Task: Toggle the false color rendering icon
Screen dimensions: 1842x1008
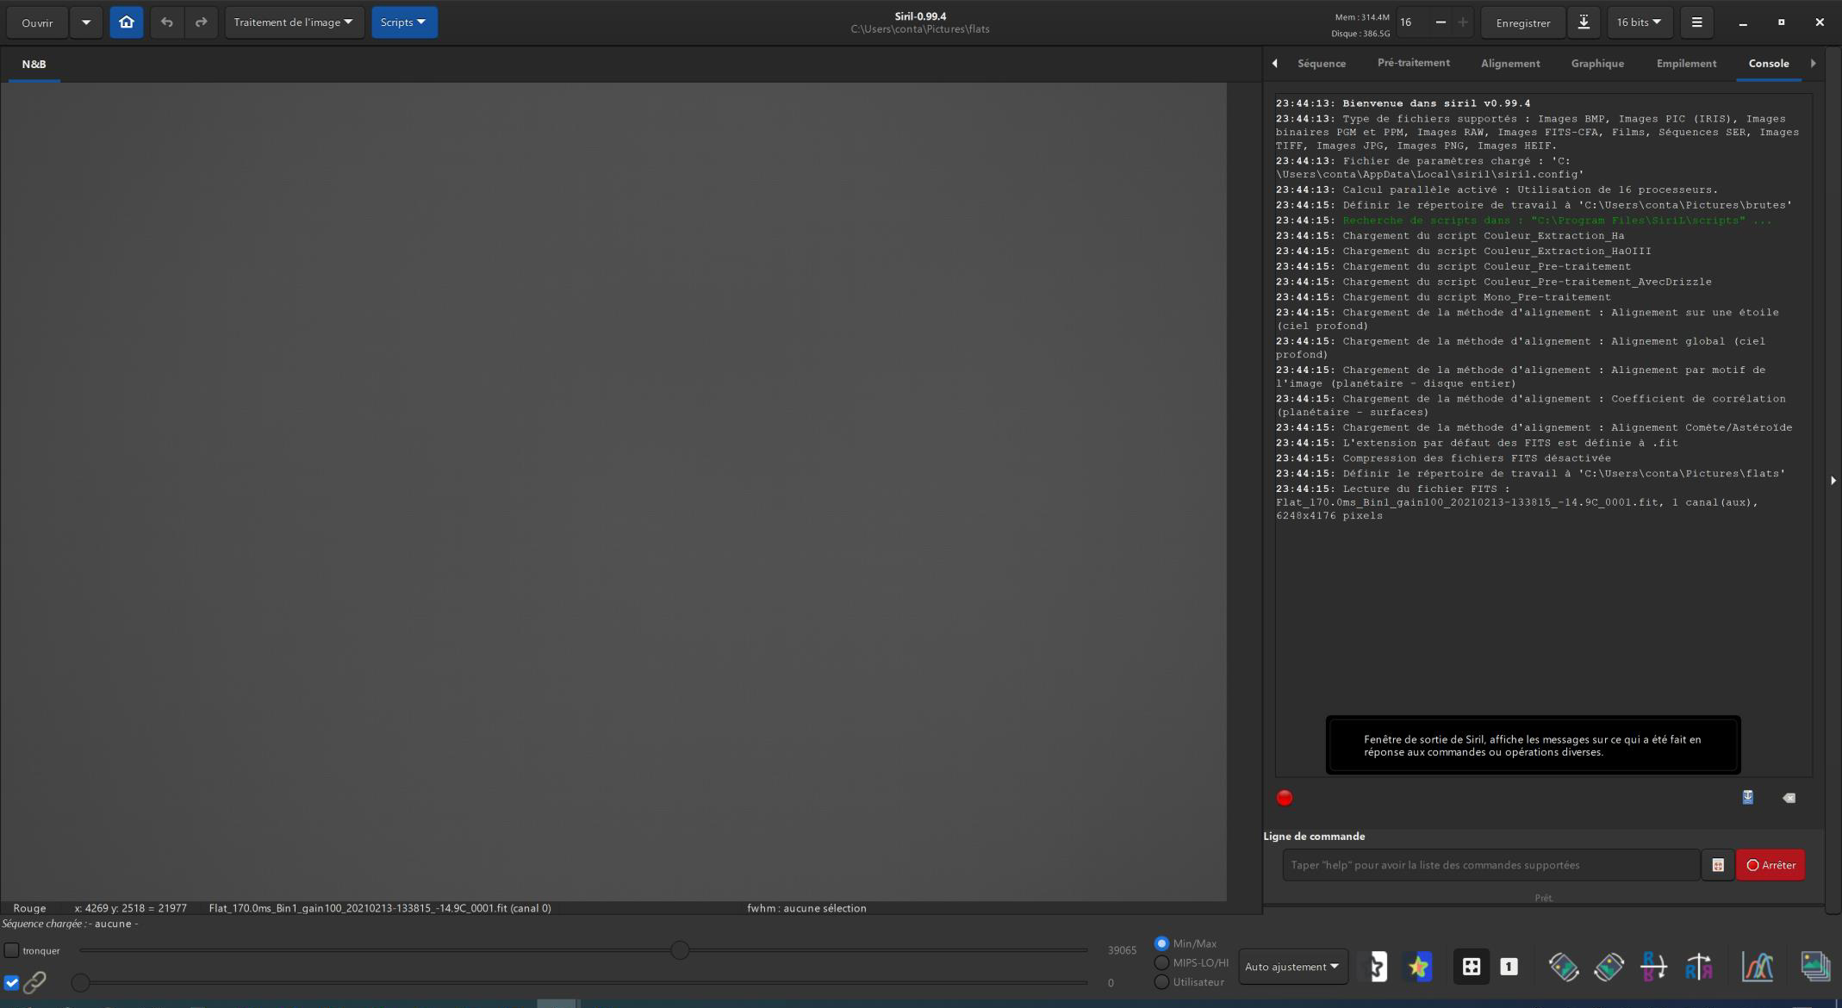Action: point(1419,967)
